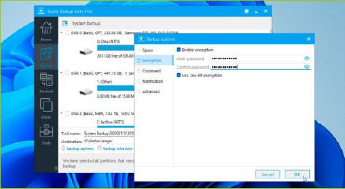345x189 pixels.
Task: Select the 'E: Archive (NTFS)' label
Action: tap(110, 122)
